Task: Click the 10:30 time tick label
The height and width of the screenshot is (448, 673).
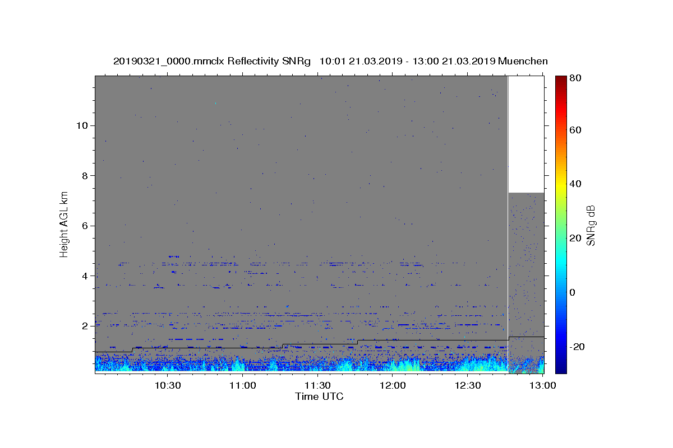Action: click(167, 385)
